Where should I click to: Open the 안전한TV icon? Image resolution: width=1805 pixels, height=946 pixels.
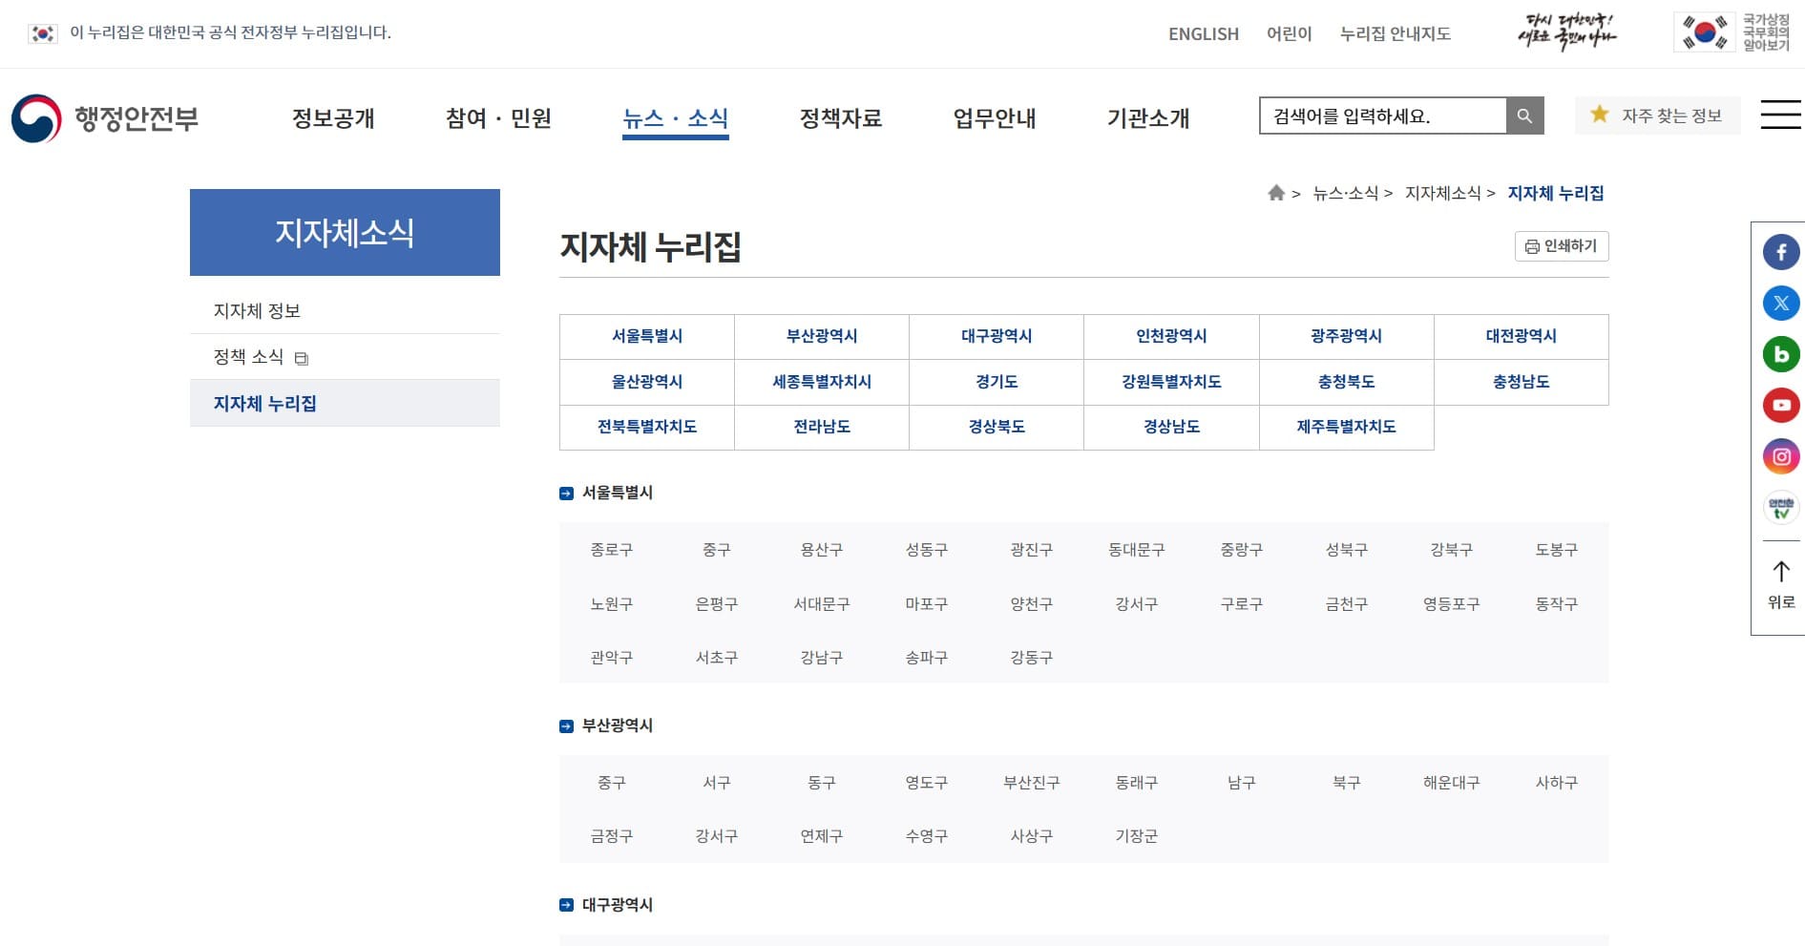(x=1780, y=507)
